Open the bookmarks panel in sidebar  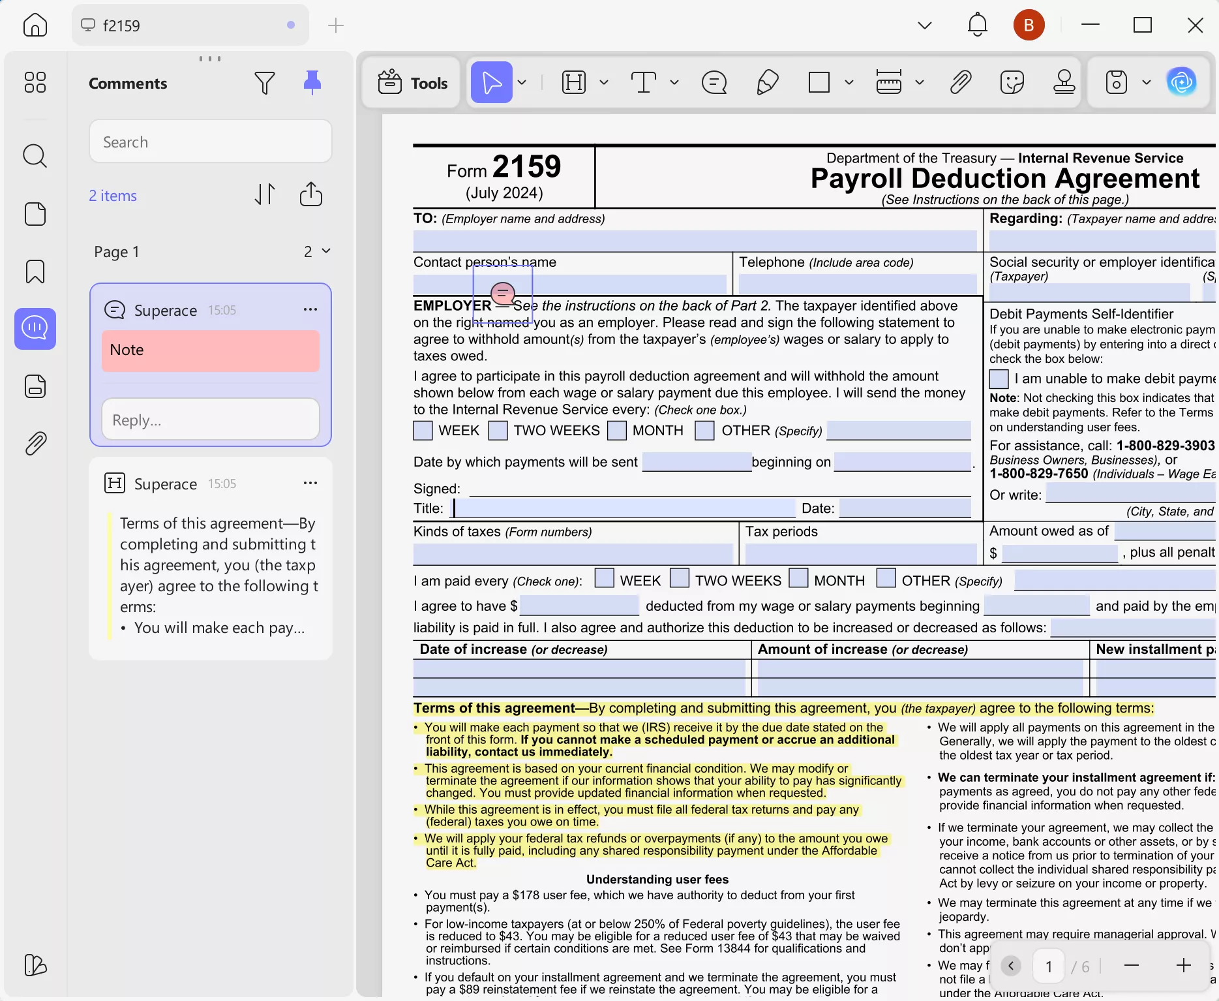[x=35, y=271]
